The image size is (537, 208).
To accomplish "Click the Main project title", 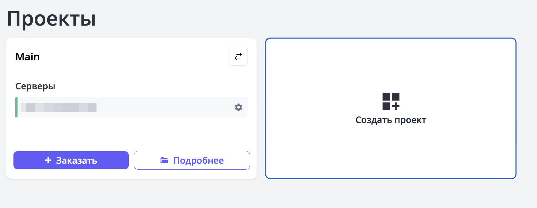I will click(x=28, y=57).
